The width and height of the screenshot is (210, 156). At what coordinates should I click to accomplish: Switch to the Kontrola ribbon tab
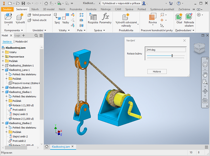pos(91,9)
